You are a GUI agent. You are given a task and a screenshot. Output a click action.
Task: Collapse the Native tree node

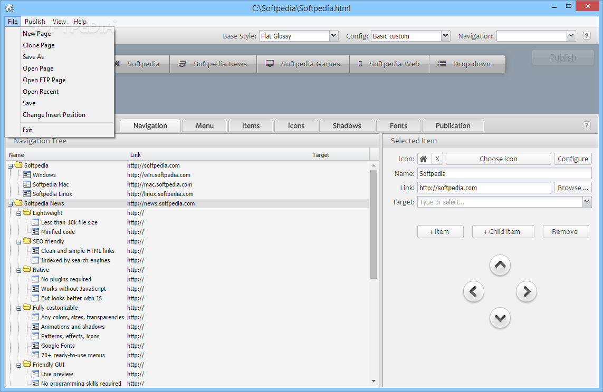tap(19, 270)
